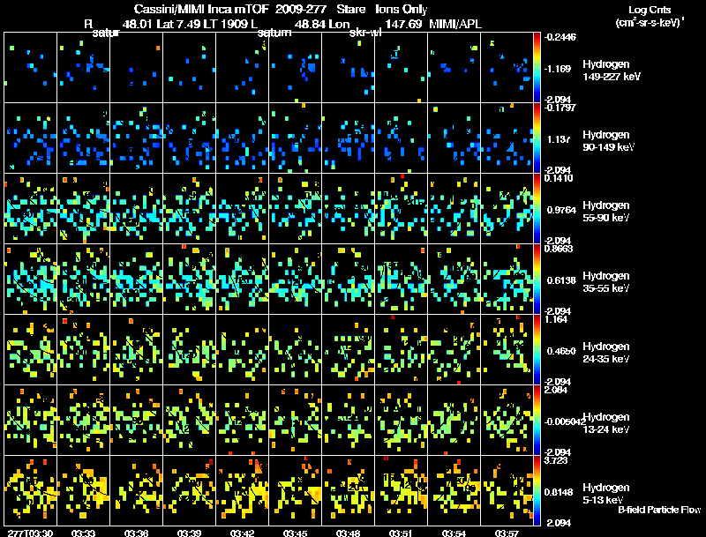Click the color bar beside Hydrogen 24-35 keV
706x537 pixels.
point(537,350)
